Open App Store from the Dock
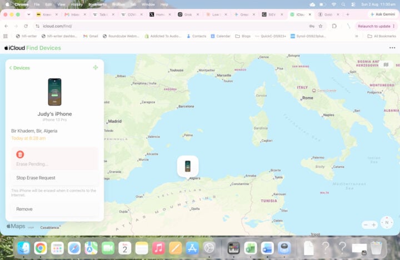 coord(192,248)
